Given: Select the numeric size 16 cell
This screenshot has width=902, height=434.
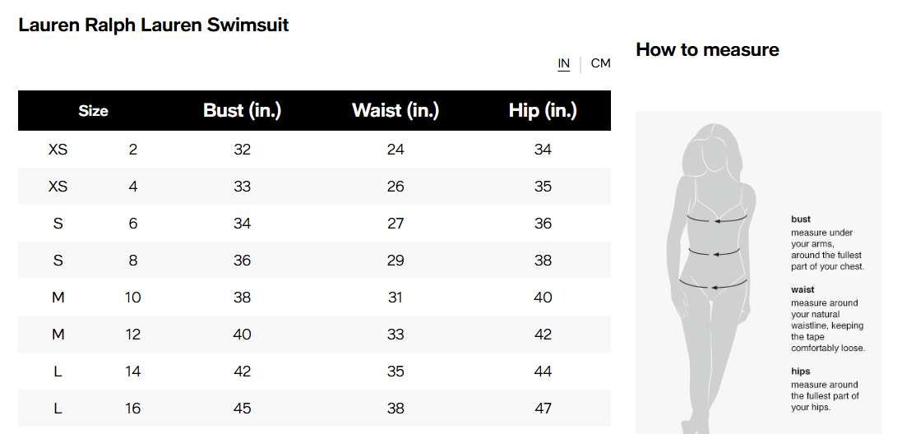Looking at the screenshot, I should click(133, 409).
